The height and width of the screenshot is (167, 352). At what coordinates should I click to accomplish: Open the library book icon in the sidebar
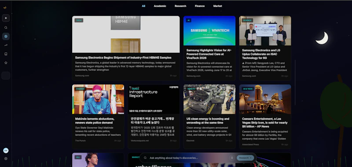coord(6,54)
